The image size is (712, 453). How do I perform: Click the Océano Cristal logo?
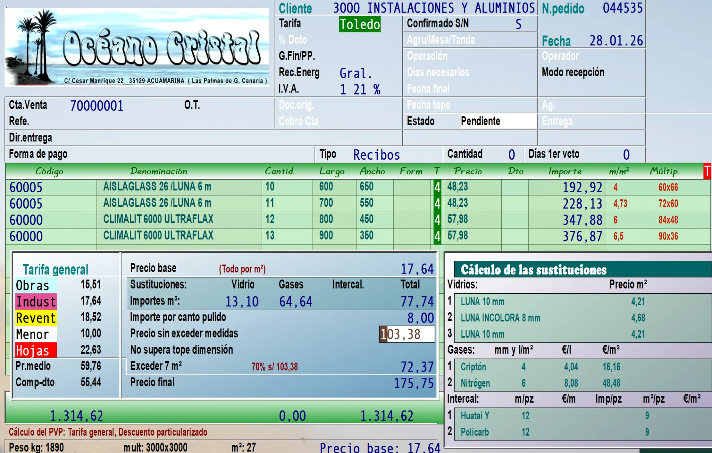coord(137,47)
